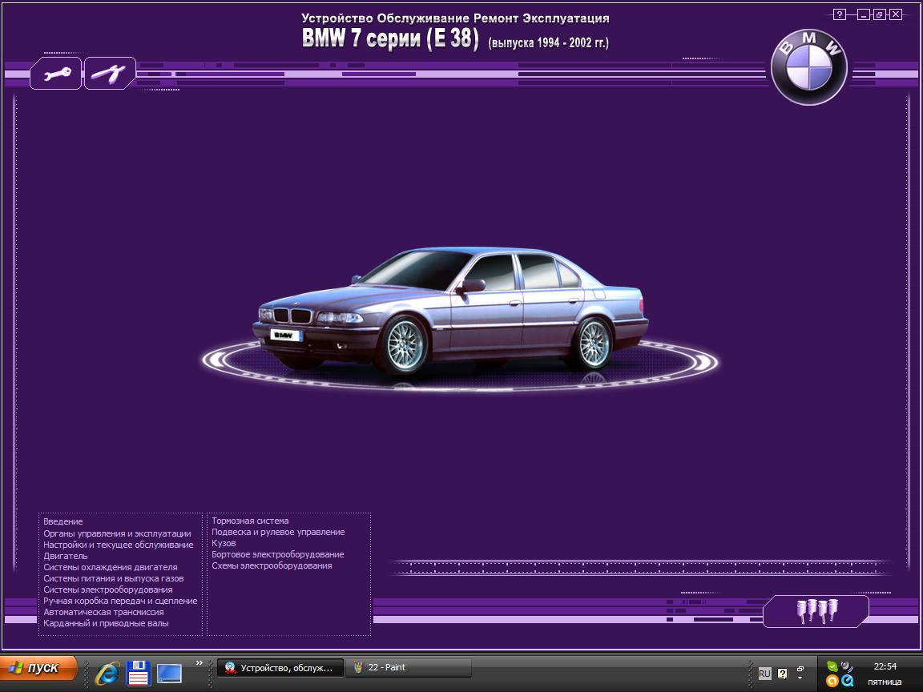923x692 pixels.
Task: Click the Show Desktop quick launch icon
Action: pyautogui.click(x=169, y=673)
